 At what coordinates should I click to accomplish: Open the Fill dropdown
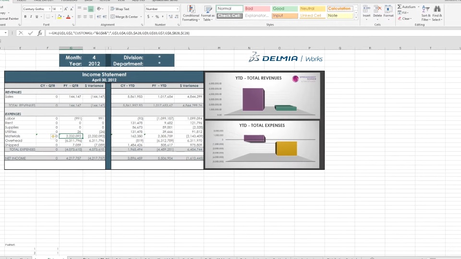pyautogui.click(x=403, y=13)
